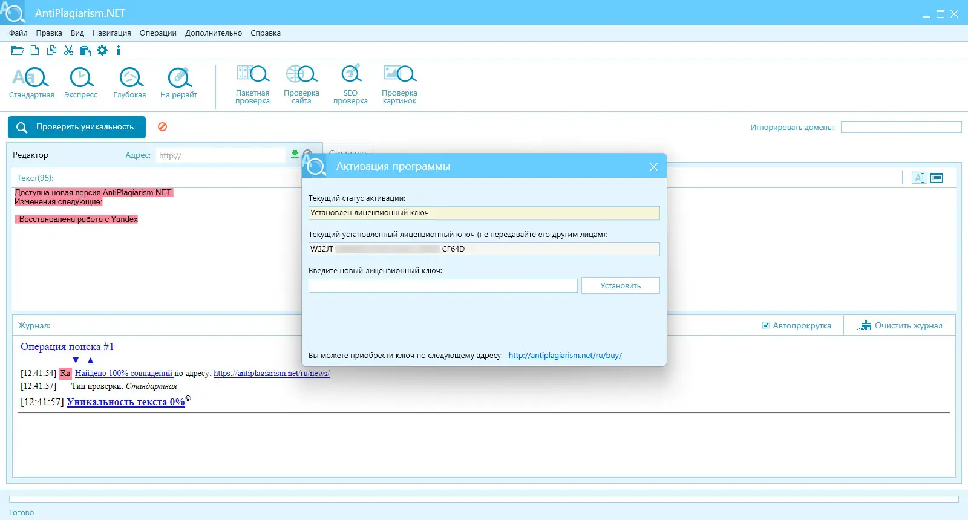This screenshot has width=968, height=520.
Task: Select the Экспресс check mode
Action: click(80, 83)
